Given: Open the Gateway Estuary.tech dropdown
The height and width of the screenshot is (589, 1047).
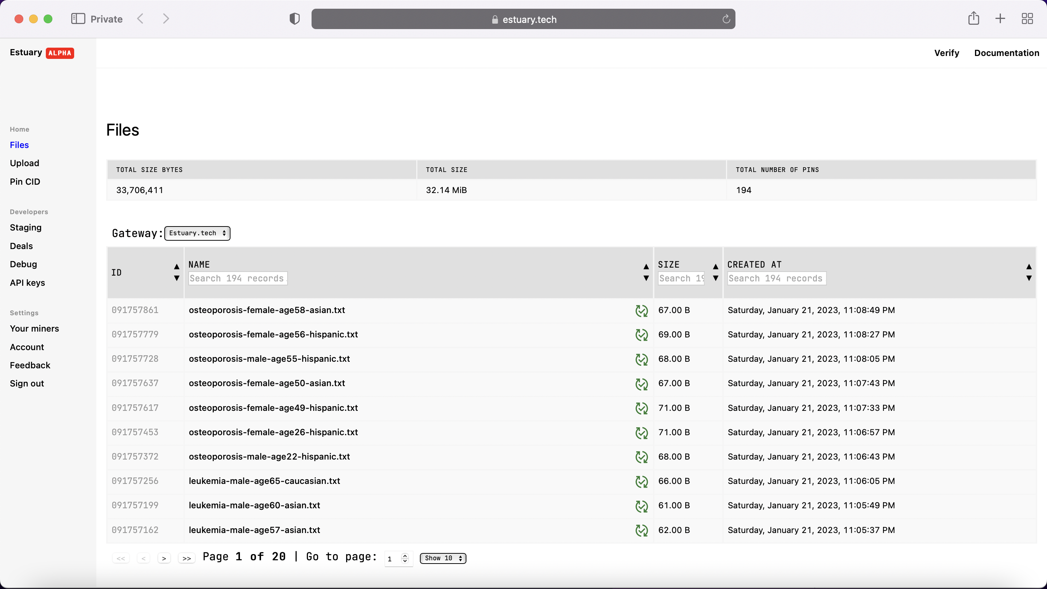Looking at the screenshot, I should [x=197, y=233].
